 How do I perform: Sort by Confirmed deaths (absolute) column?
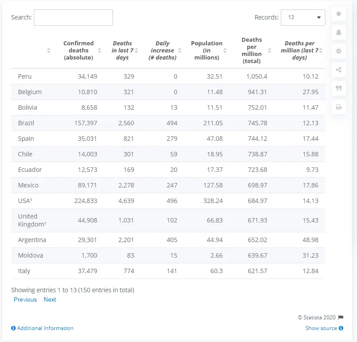click(78, 50)
